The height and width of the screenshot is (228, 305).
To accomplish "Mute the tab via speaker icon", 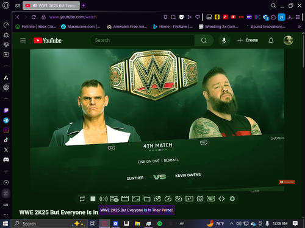I will 35,5.
